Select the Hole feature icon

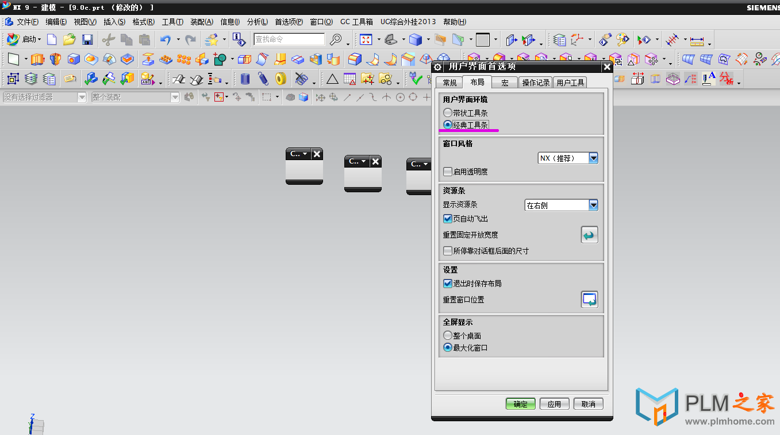[x=73, y=59]
